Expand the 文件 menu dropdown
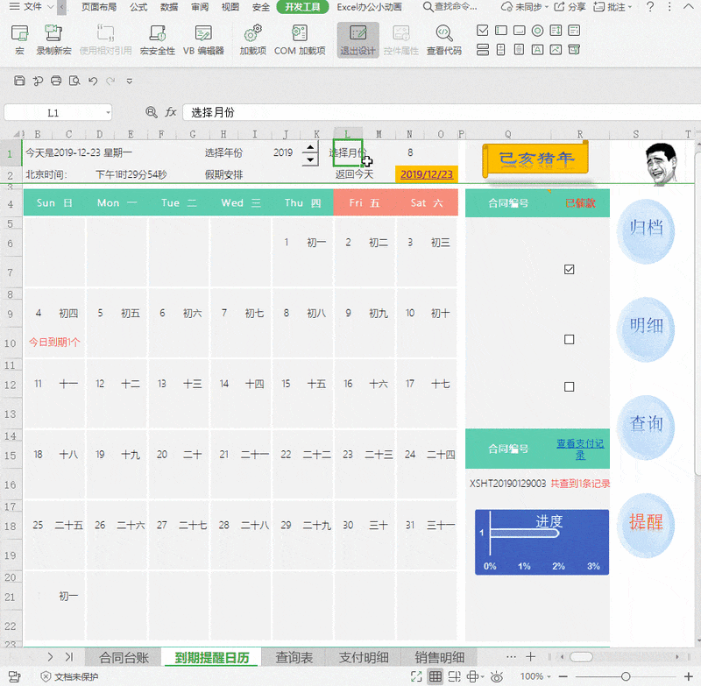This screenshot has width=701, height=686. [48, 7]
